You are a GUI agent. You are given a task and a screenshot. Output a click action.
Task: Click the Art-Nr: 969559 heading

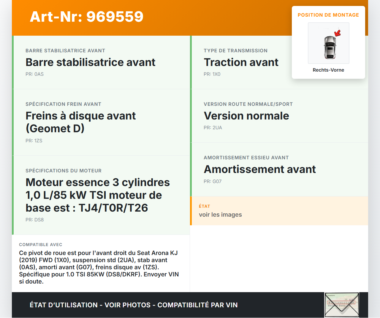click(x=87, y=17)
